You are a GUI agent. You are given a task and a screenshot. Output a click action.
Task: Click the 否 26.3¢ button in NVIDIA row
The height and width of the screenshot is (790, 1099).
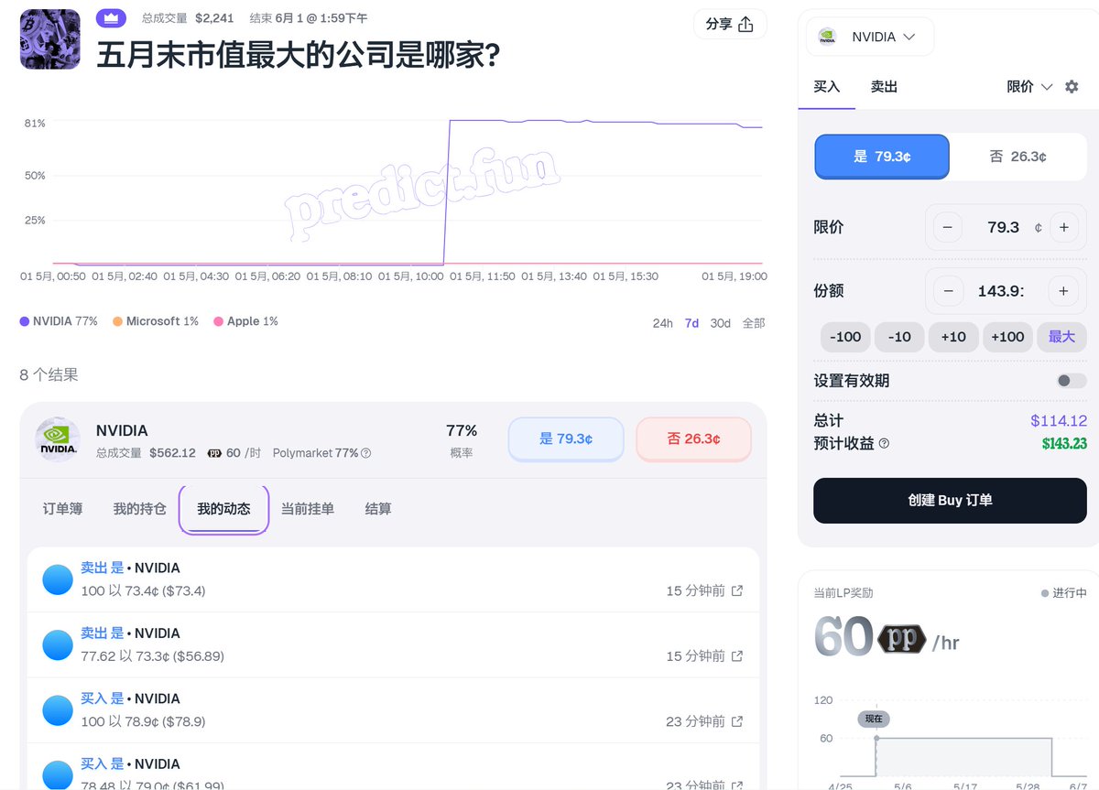(x=693, y=439)
